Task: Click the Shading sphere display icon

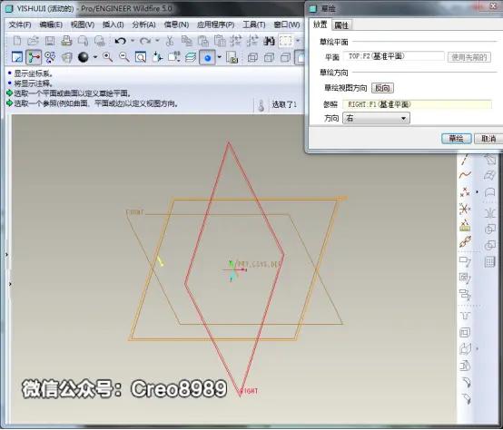Action: [84, 57]
